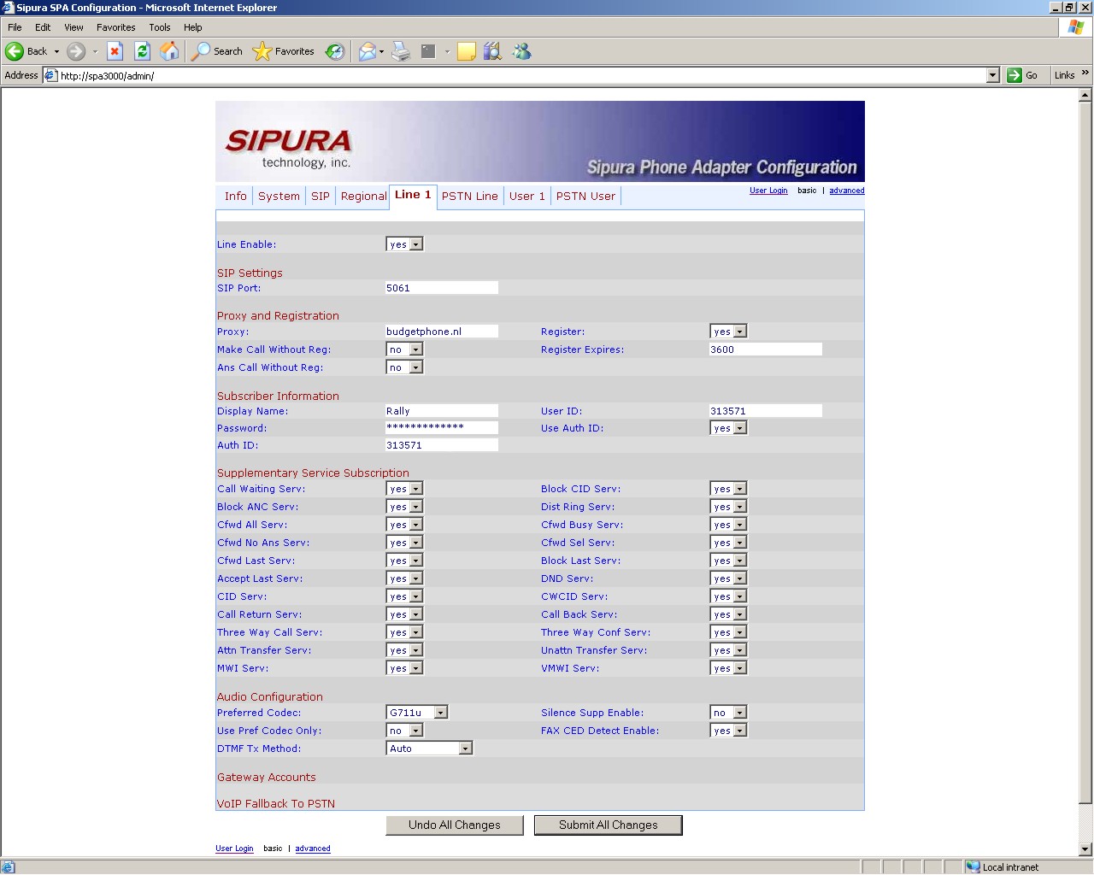Image resolution: width=1094 pixels, height=875 pixels.
Task: Click the yellow note Discuss icon
Action: click(x=467, y=51)
